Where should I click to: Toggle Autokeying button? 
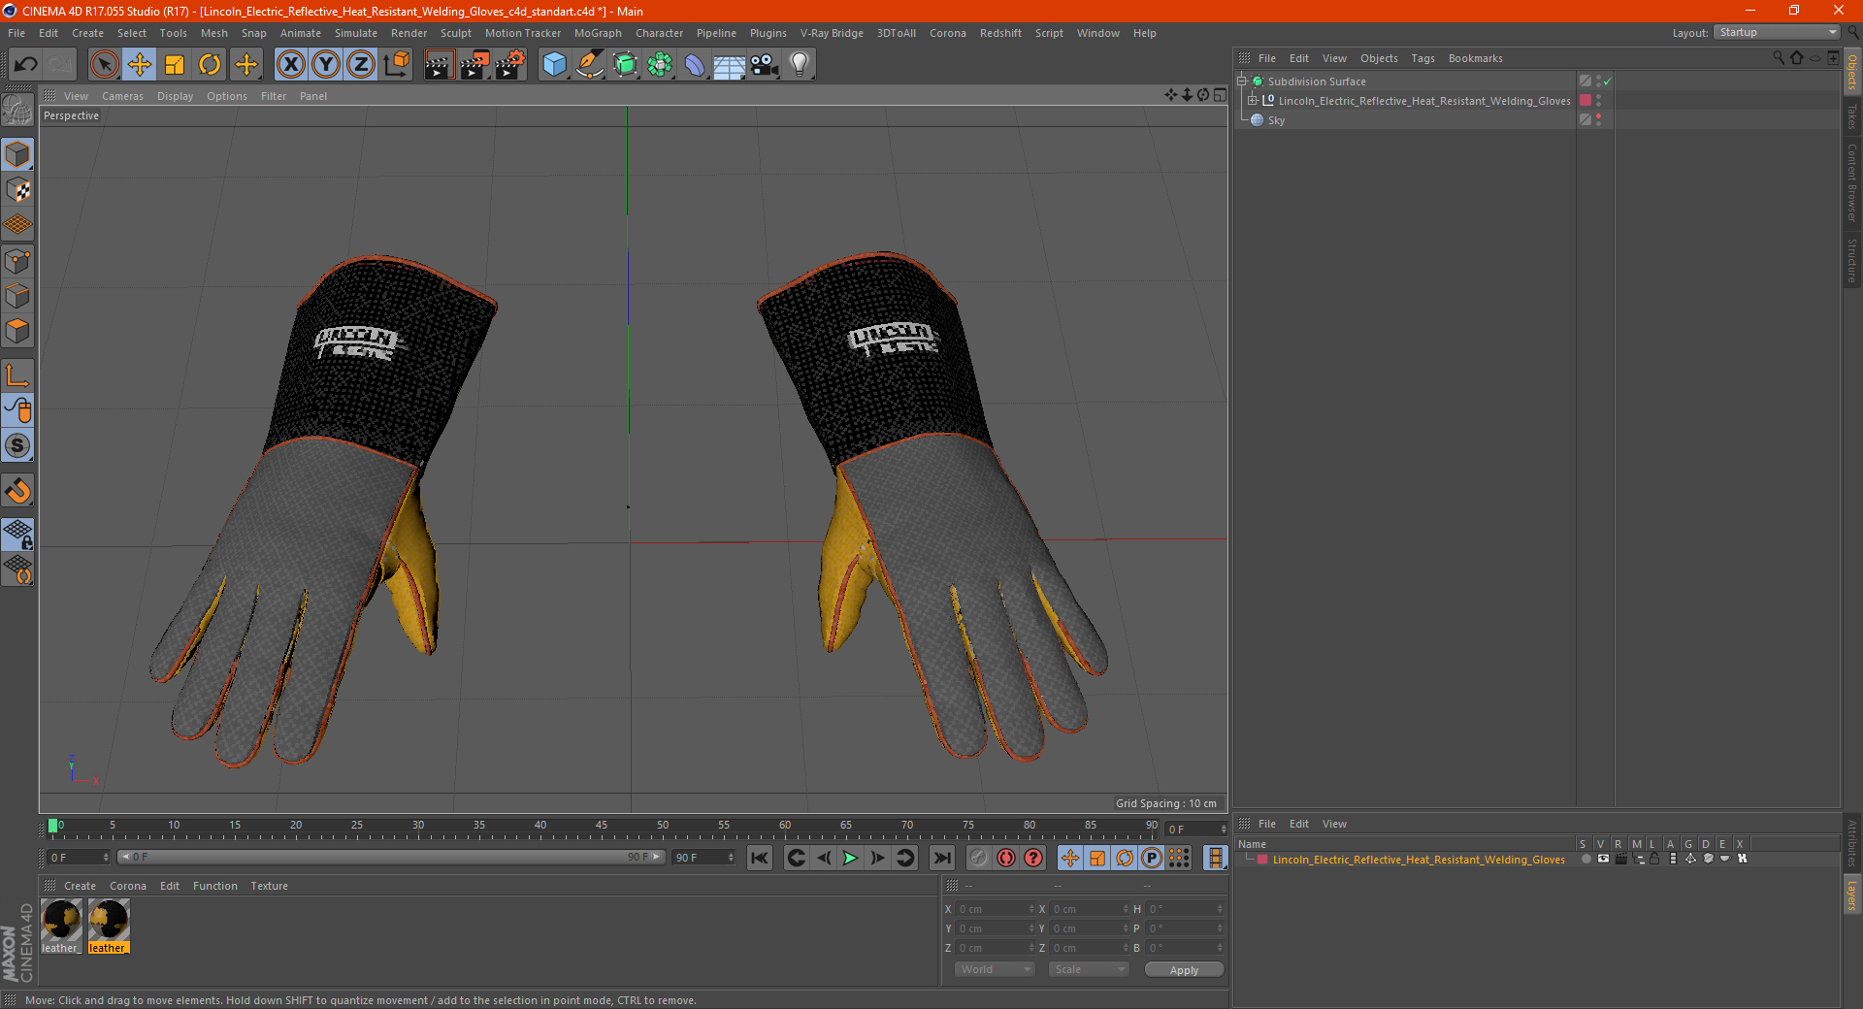point(1006,858)
